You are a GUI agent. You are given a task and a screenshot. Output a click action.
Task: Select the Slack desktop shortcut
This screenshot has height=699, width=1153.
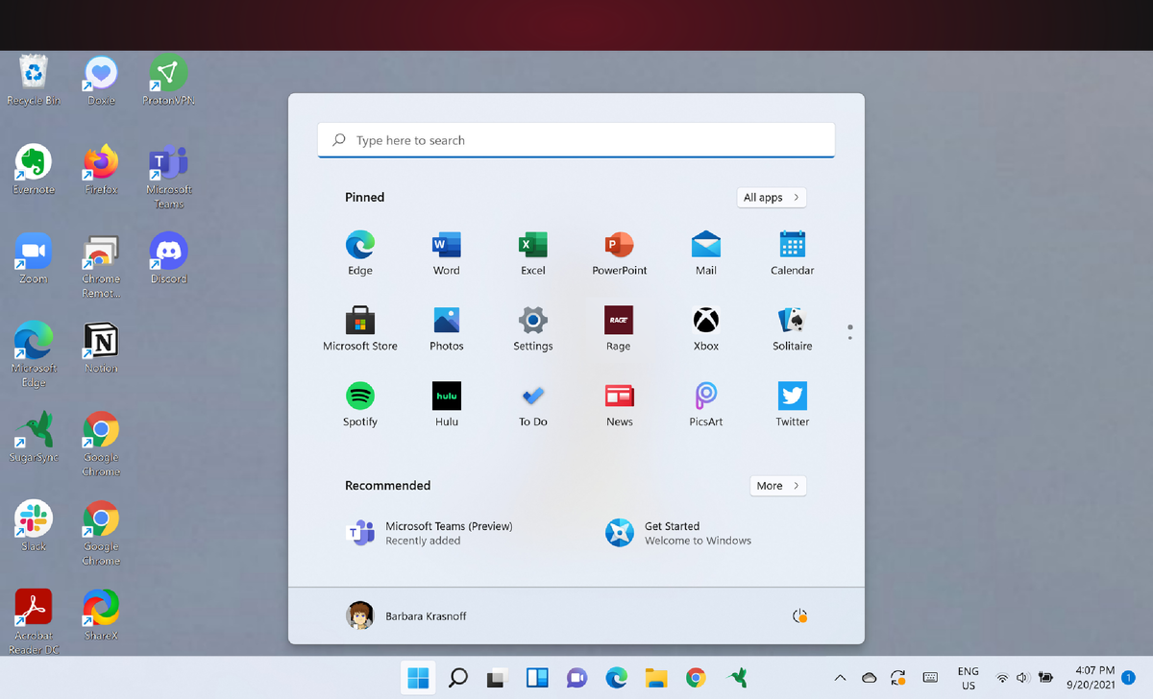point(34,526)
